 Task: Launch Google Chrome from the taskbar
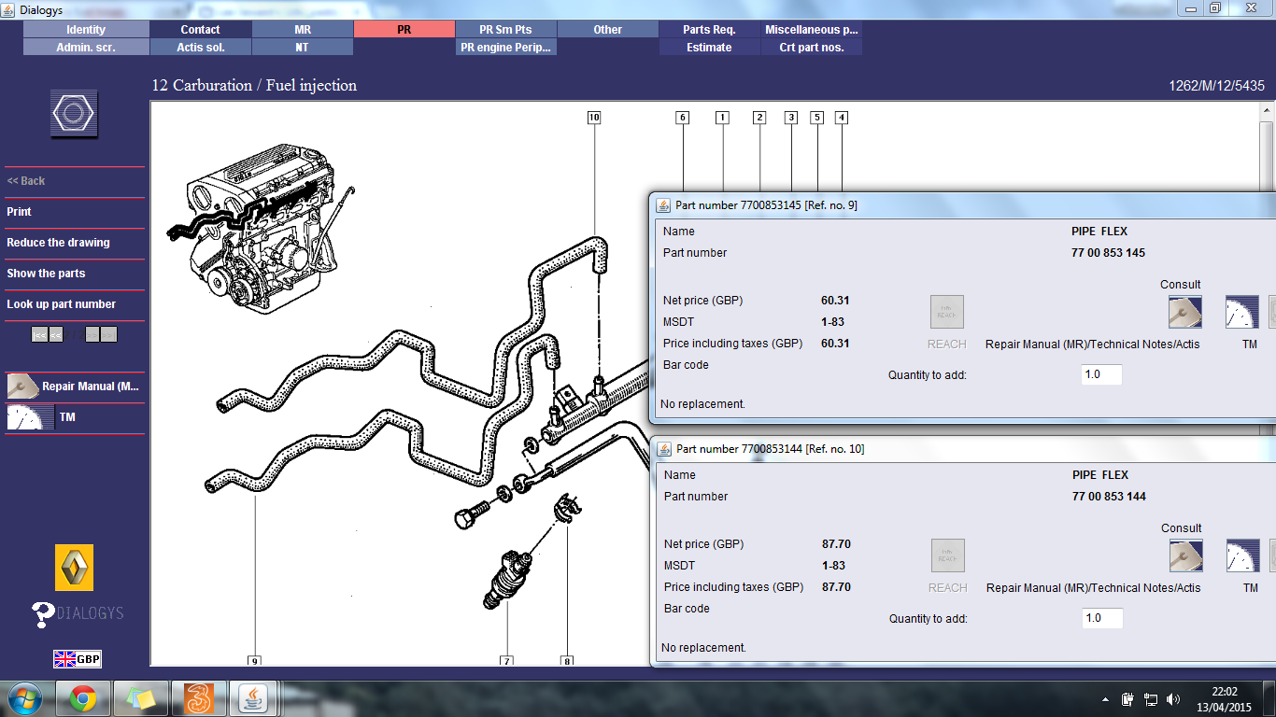coord(83,698)
